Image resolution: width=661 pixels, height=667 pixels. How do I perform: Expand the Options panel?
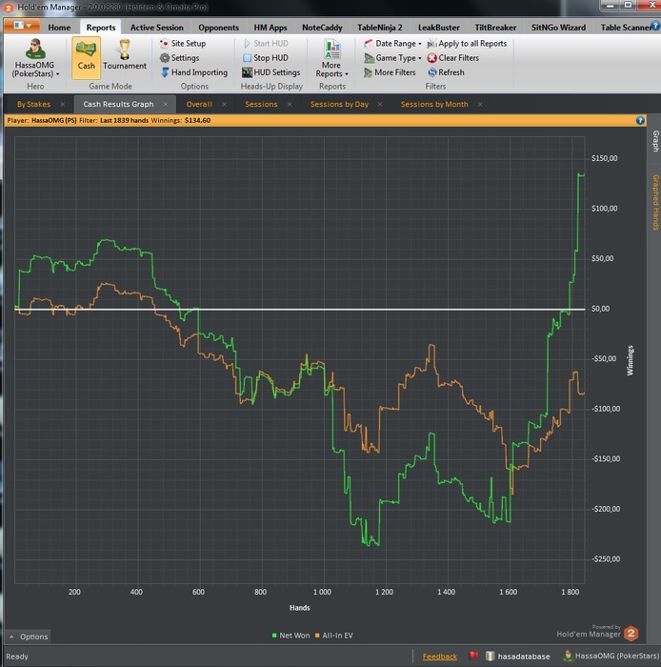coord(29,637)
